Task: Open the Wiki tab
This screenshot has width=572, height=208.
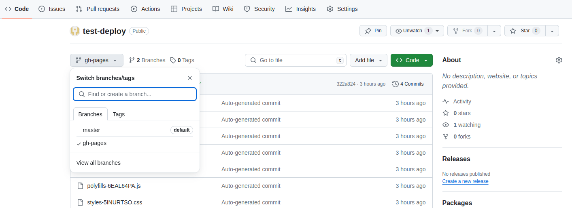Action: (223, 9)
